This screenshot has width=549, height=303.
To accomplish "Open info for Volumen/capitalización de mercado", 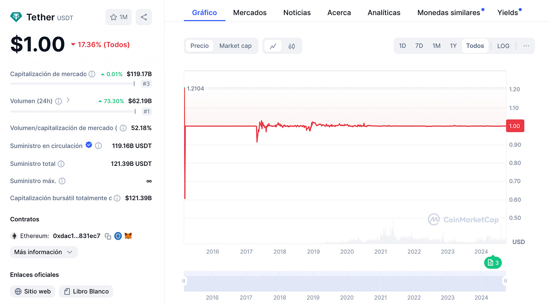I will pyautogui.click(x=123, y=128).
